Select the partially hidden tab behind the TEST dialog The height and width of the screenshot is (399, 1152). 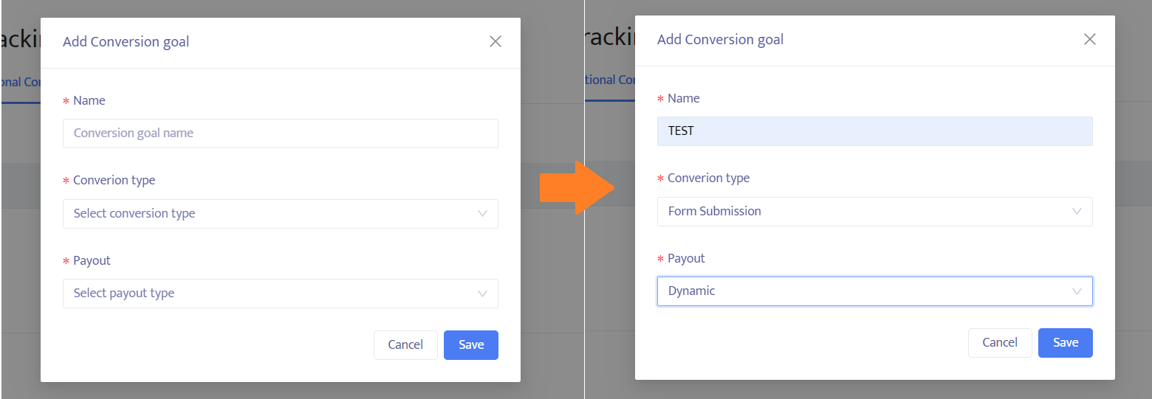609,80
